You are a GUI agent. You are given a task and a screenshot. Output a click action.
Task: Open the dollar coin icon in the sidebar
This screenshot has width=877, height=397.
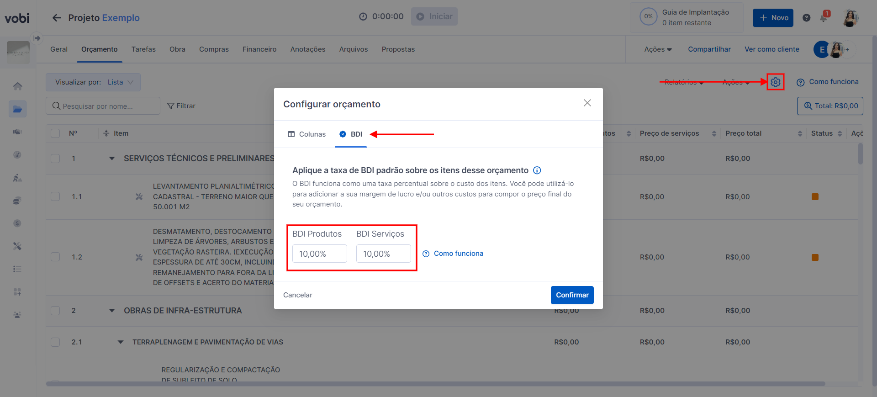point(17,223)
